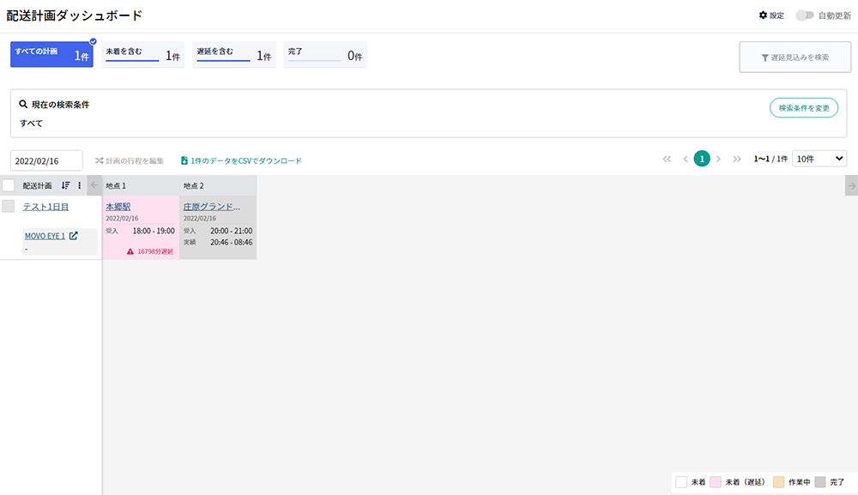
Task: Click the 検索条件を変更 button
Action: tap(803, 108)
